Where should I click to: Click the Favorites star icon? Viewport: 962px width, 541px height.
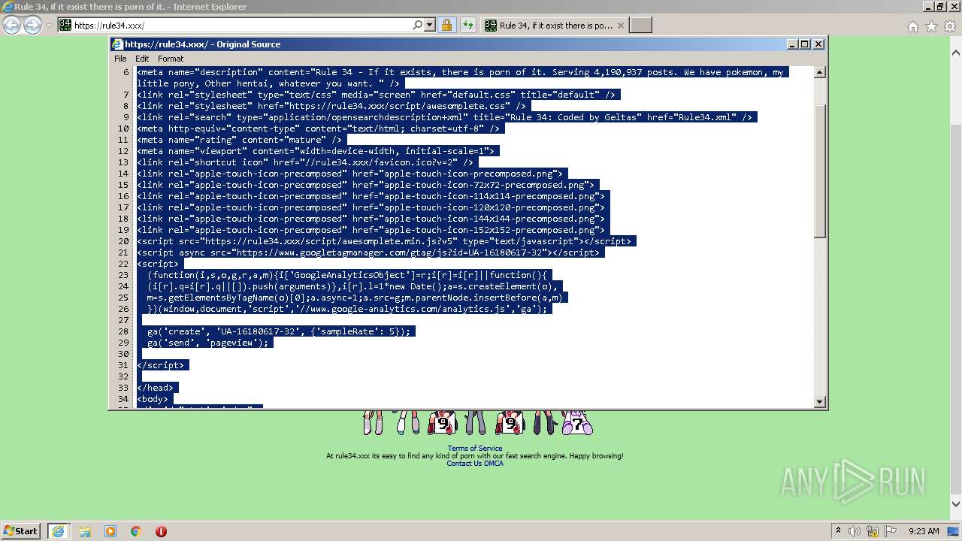tap(931, 26)
